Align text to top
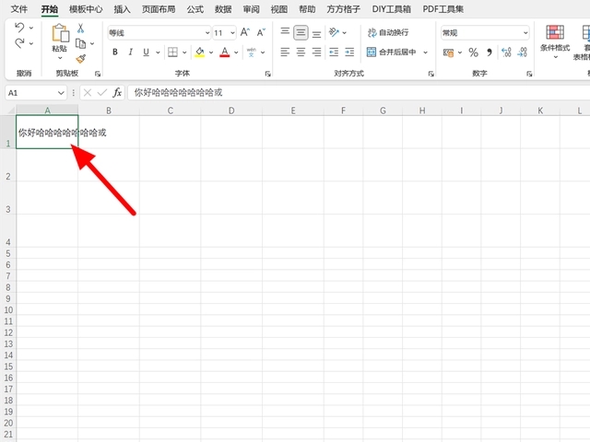 tap(285, 32)
